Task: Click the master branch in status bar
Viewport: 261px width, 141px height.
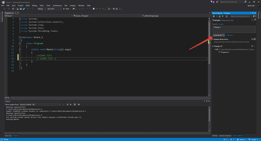Action: pos(253,139)
